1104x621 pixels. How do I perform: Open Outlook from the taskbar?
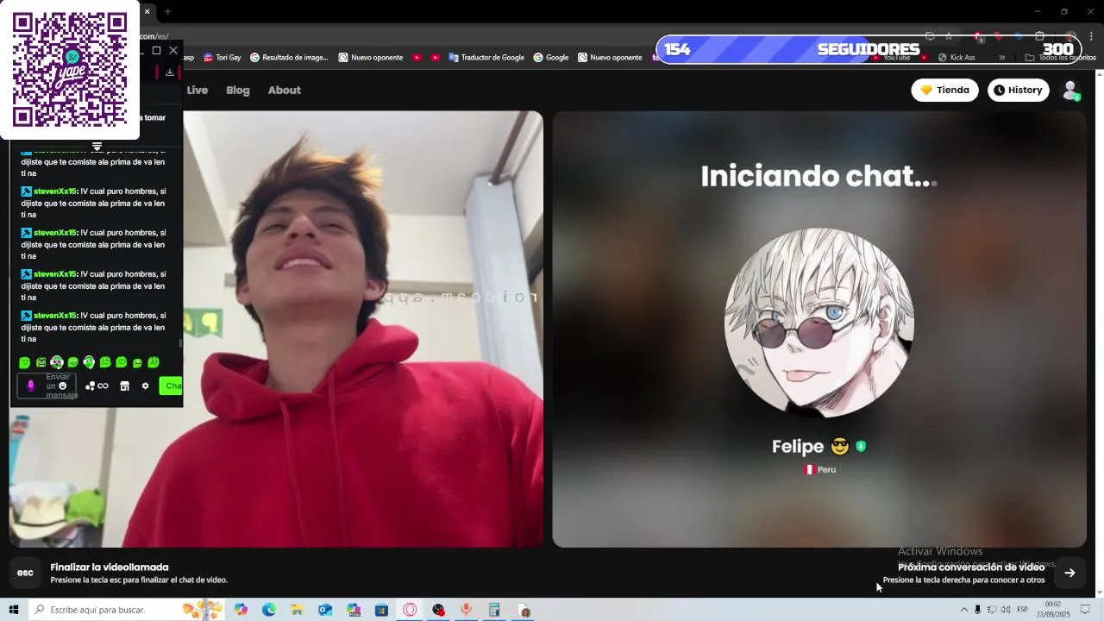325,610
